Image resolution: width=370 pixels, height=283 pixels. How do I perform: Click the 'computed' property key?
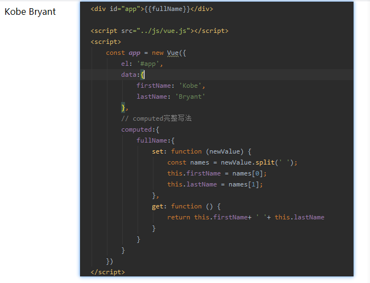[136, 129]
